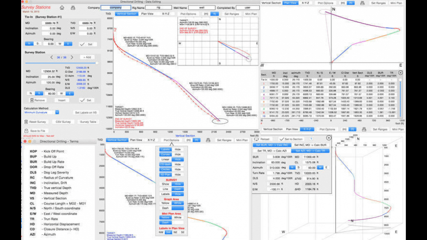Image resolution: width=427 pixels, height=240 pixels.
Task: Switch Data Editing plot to the X-Y-Z tab
Action: [x=166, y=14]
